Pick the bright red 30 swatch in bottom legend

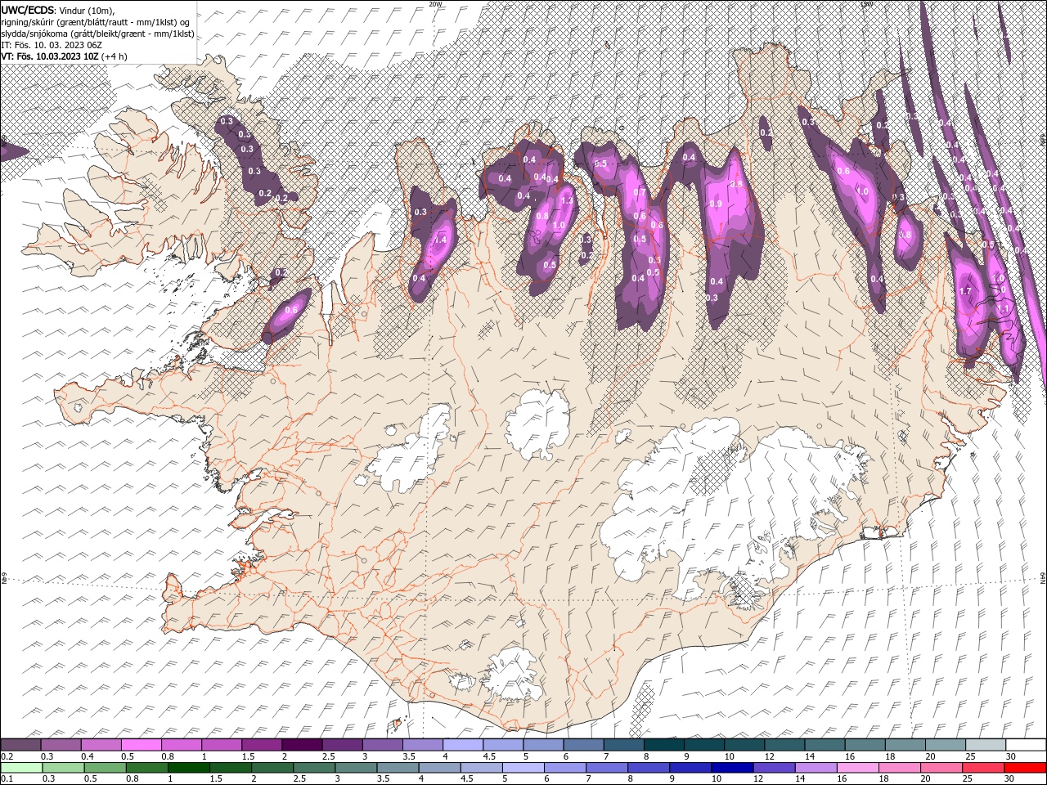point(1025,767)
